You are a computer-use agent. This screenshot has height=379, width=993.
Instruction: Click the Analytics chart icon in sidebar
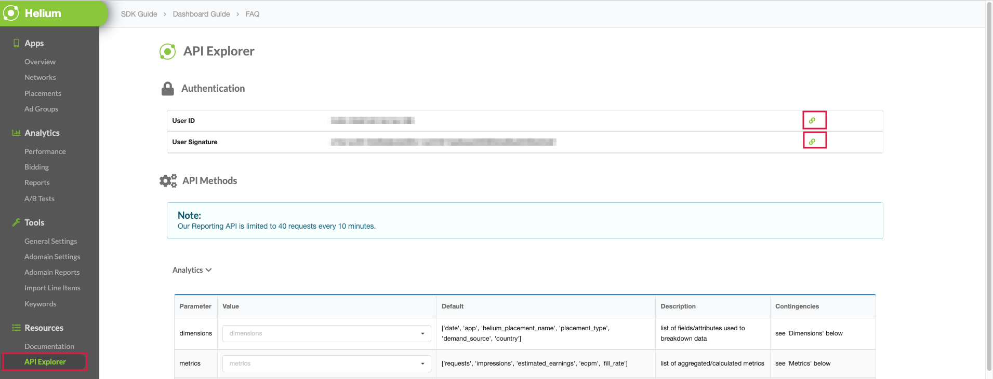[16, 133]
